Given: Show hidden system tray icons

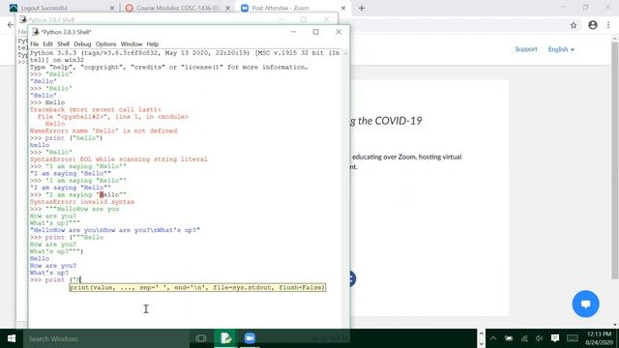Looking at the screenshot, I should (493, 338).
